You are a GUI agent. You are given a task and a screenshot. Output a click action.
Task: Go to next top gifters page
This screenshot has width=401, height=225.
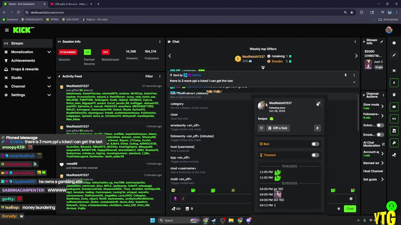click(356, 56)
